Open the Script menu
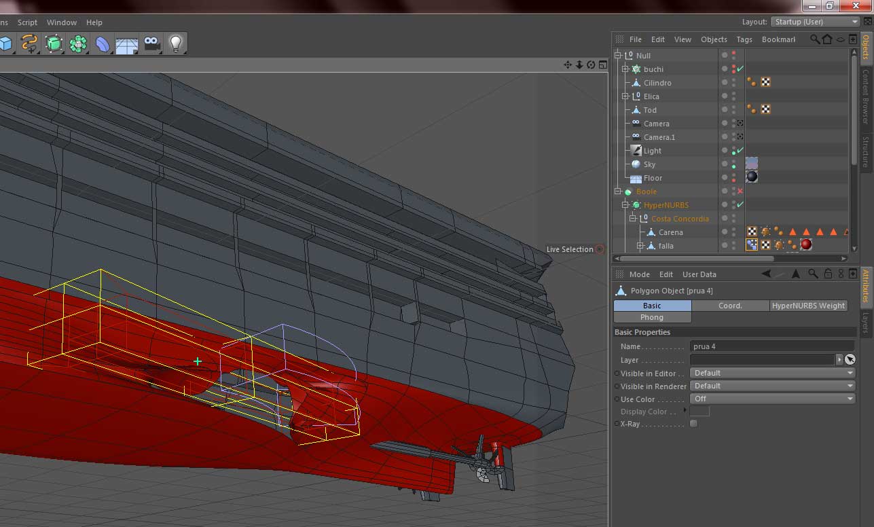This screenshot has height=527, width=874. (x=27, y=22)
